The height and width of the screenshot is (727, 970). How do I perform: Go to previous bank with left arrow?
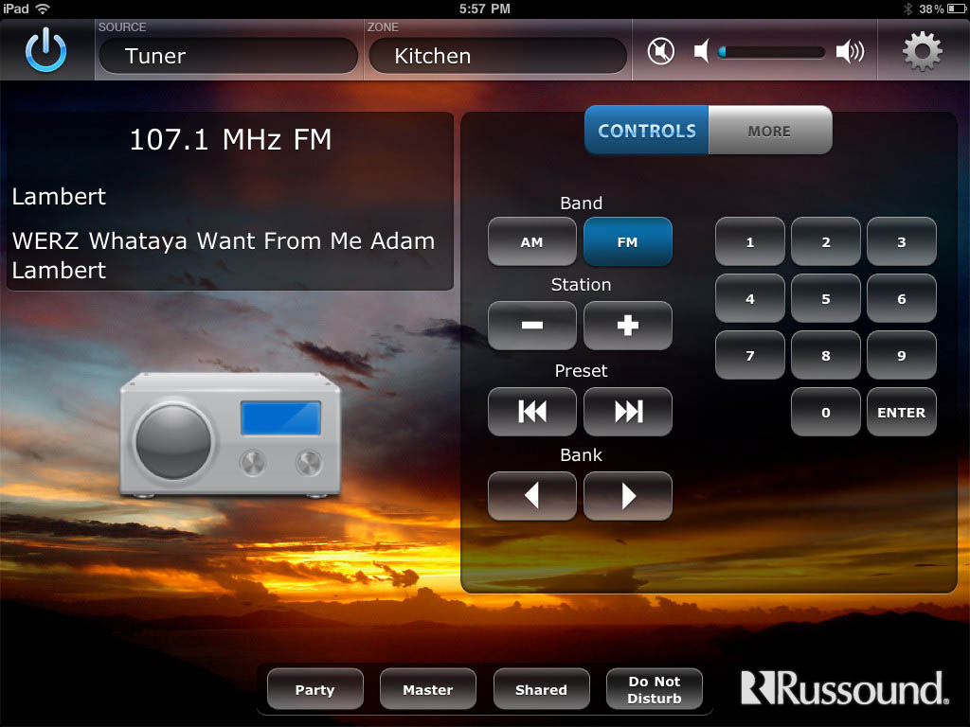(x=531, y=496)
